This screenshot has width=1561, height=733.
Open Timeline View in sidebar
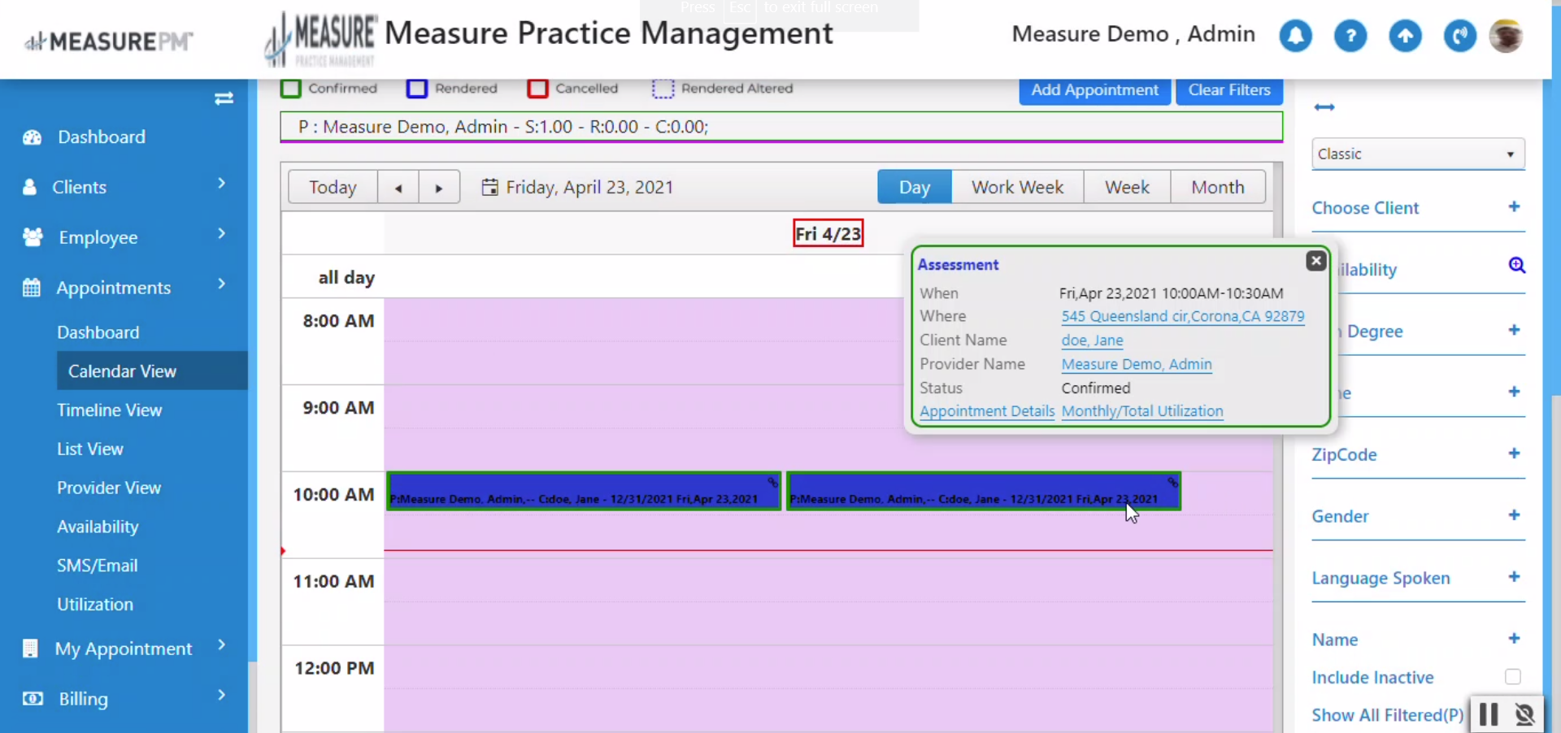pos(110,410)
